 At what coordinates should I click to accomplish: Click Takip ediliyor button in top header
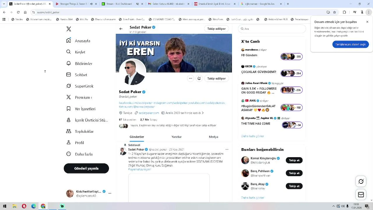(x=217, y=29)
